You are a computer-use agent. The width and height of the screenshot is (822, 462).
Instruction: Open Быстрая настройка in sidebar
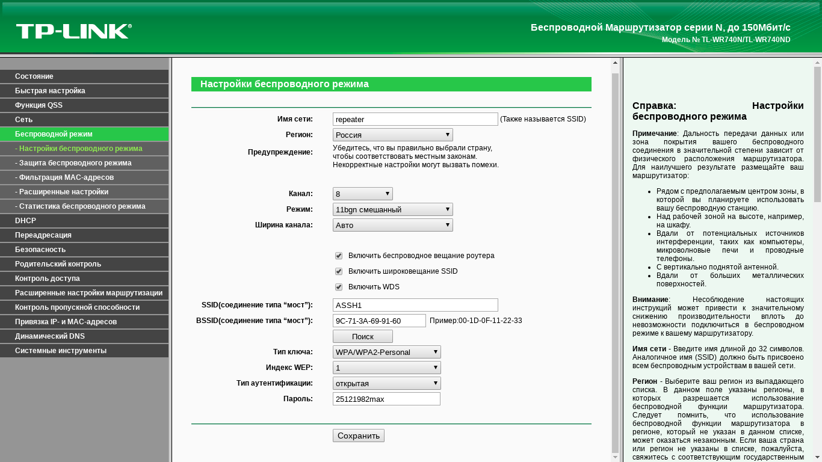(84, 91)
